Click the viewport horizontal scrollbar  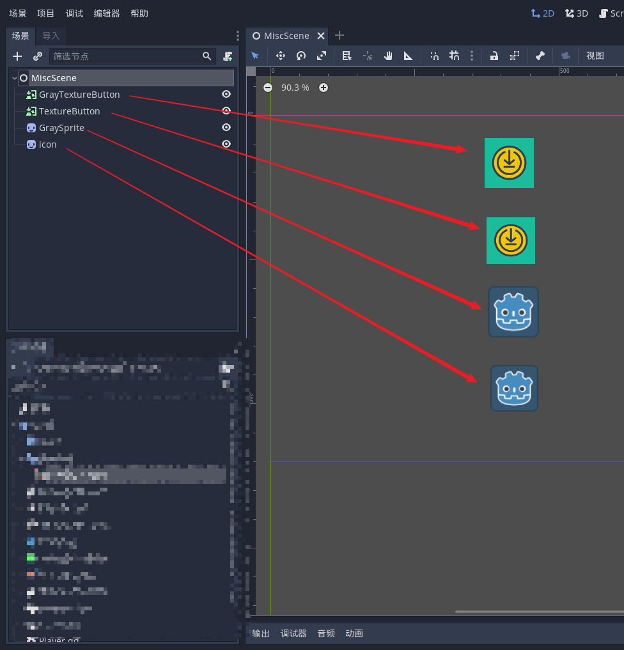pyautogui.click(x=540, y=612)
